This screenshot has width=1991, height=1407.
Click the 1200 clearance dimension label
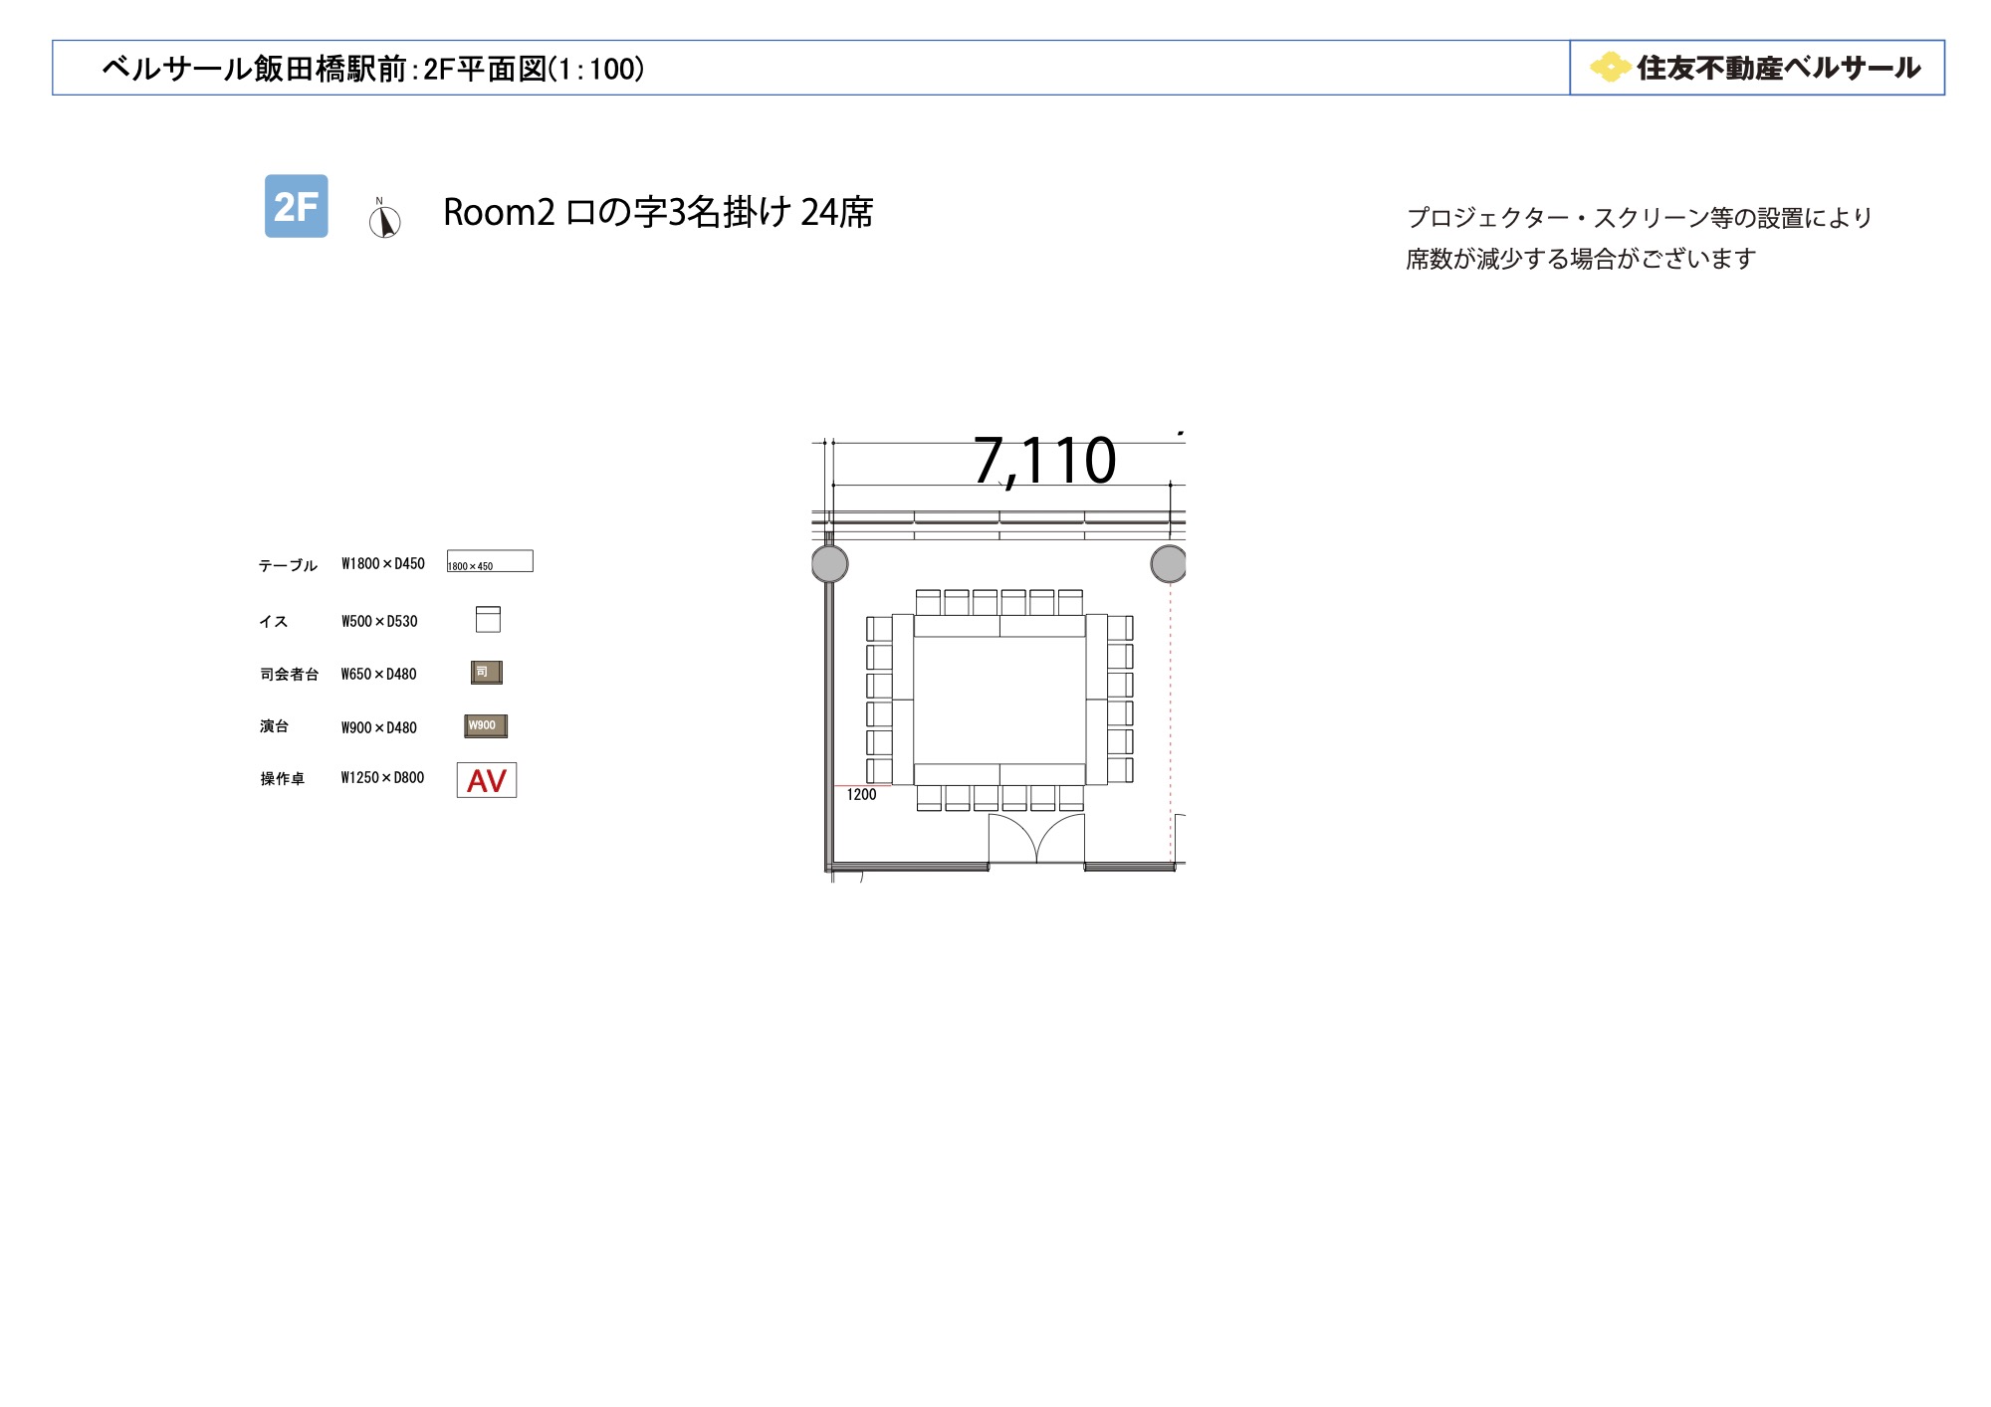tap(861, 794)
